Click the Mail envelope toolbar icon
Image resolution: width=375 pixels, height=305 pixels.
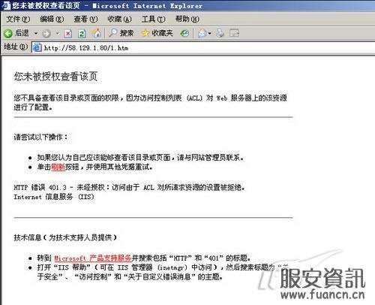pyautogui.click(x=202, y=33)
